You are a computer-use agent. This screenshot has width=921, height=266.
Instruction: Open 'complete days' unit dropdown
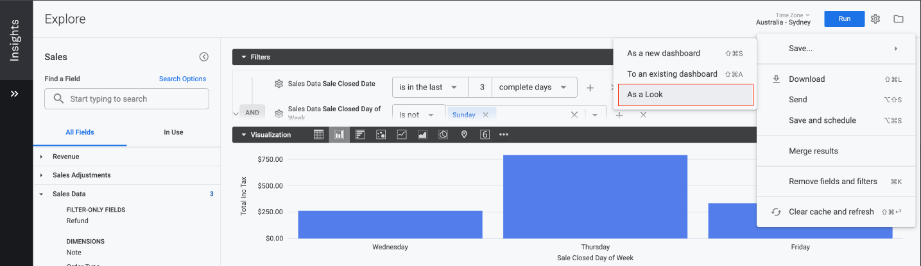(534, 87)
